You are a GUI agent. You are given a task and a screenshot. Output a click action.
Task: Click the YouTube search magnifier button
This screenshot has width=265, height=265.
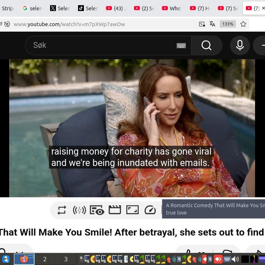click(x=206, y=45)
